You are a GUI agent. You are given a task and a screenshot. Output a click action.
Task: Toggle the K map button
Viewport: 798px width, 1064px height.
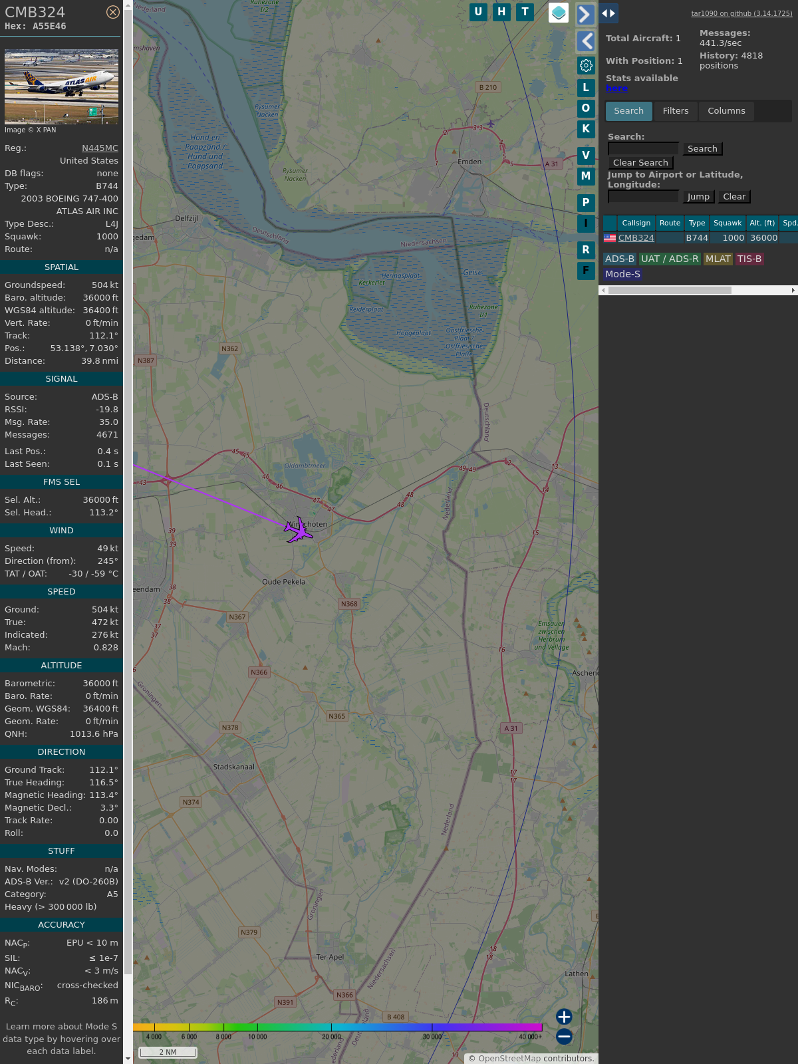click(586, 129)
